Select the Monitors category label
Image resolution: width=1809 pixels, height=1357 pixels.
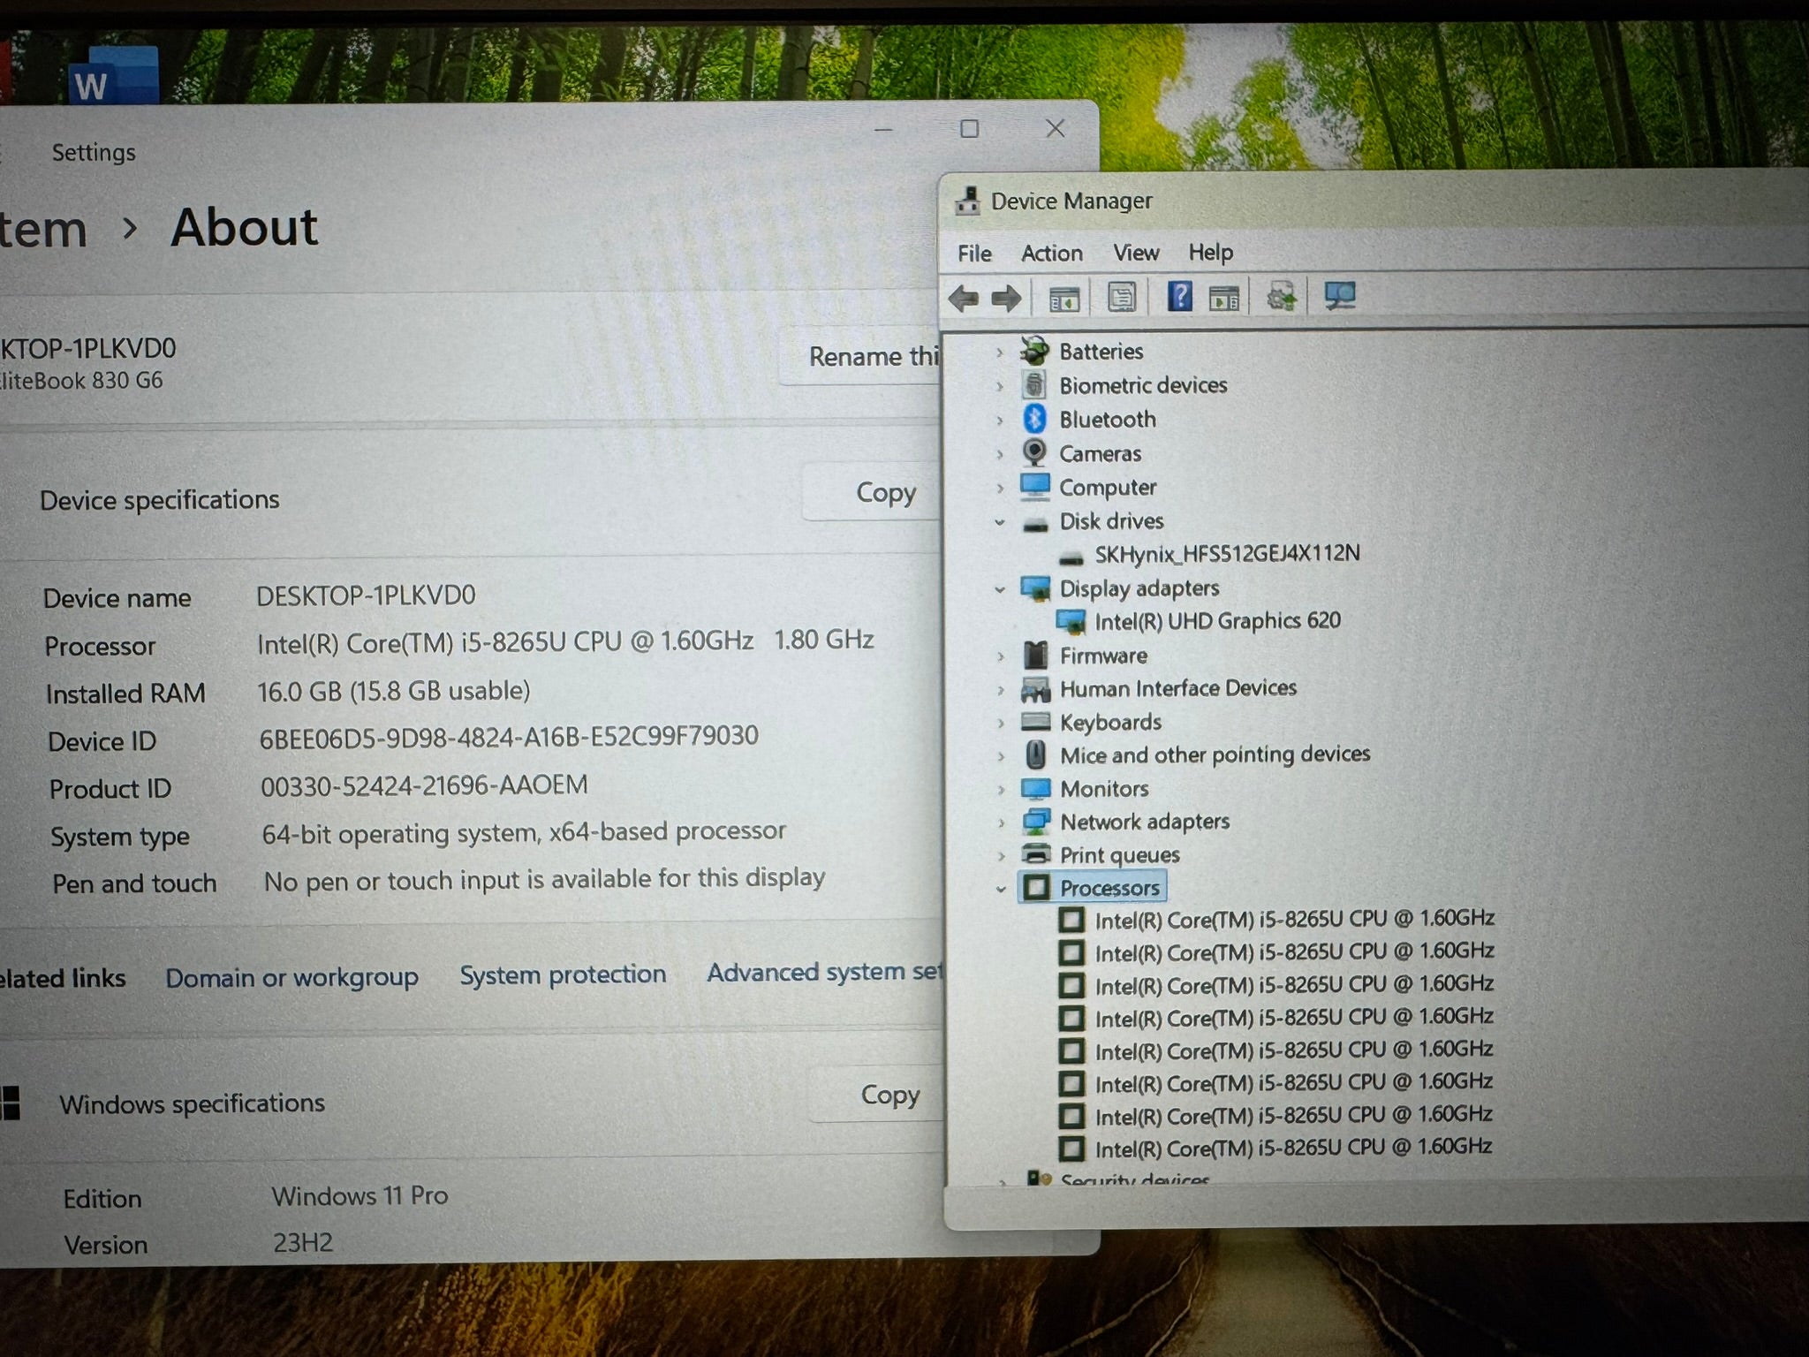click(1104, 788)
